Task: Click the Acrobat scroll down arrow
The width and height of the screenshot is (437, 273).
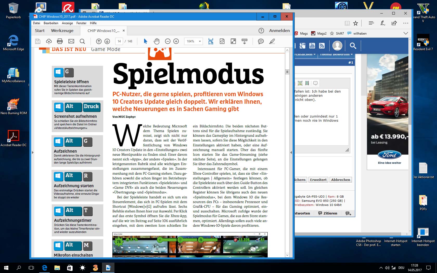Action: tap(287, 255)
